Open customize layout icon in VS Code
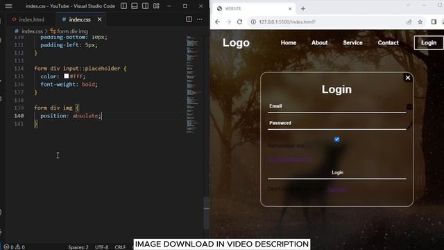The height and width of the screenshot is (250, 444). [156, 6]
